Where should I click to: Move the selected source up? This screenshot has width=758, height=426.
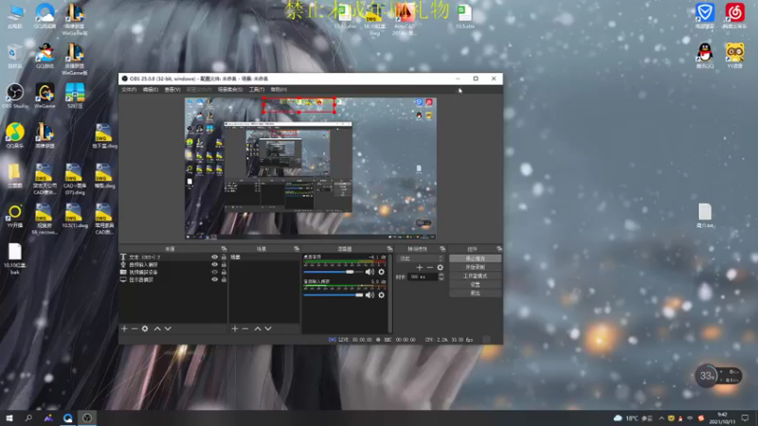pyautogui.click(x=157, y=328)
